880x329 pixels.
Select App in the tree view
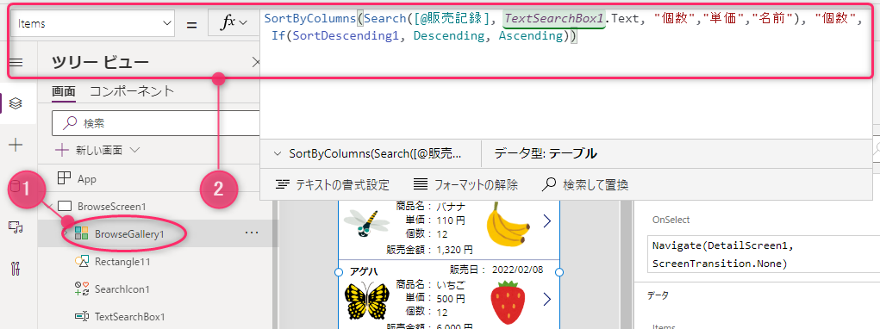[x=87, y=179]
